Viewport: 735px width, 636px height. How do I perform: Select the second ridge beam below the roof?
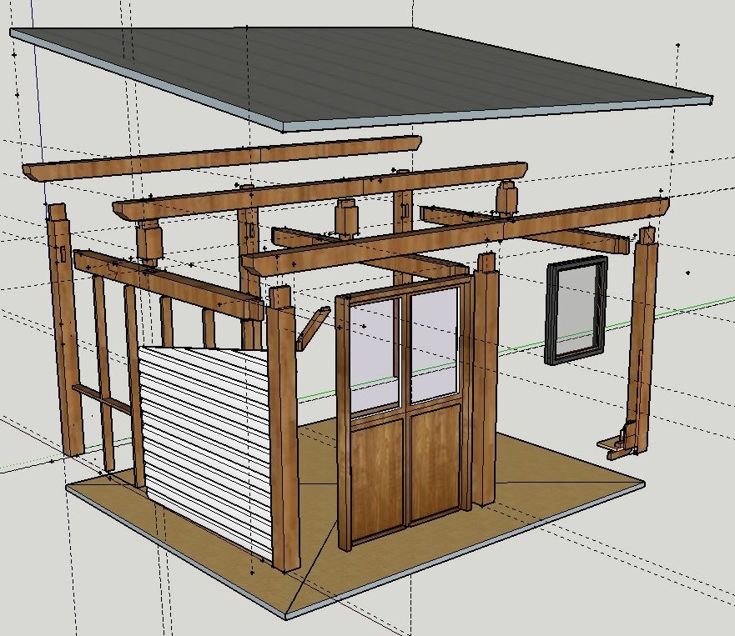(320, 191)
